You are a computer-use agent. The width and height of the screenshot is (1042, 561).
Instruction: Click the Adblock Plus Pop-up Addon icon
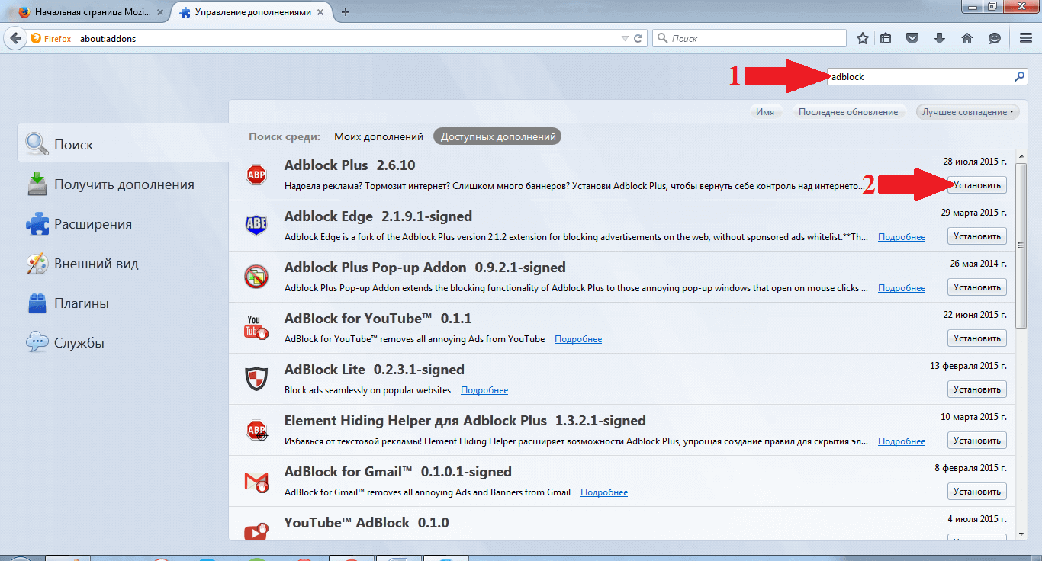click(256, 277)
